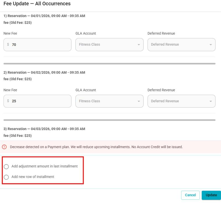The height and width of the screenshot is (203, 221).
Task: Click the gray divider bar below second reservation
Action: [x=109, y=120]
